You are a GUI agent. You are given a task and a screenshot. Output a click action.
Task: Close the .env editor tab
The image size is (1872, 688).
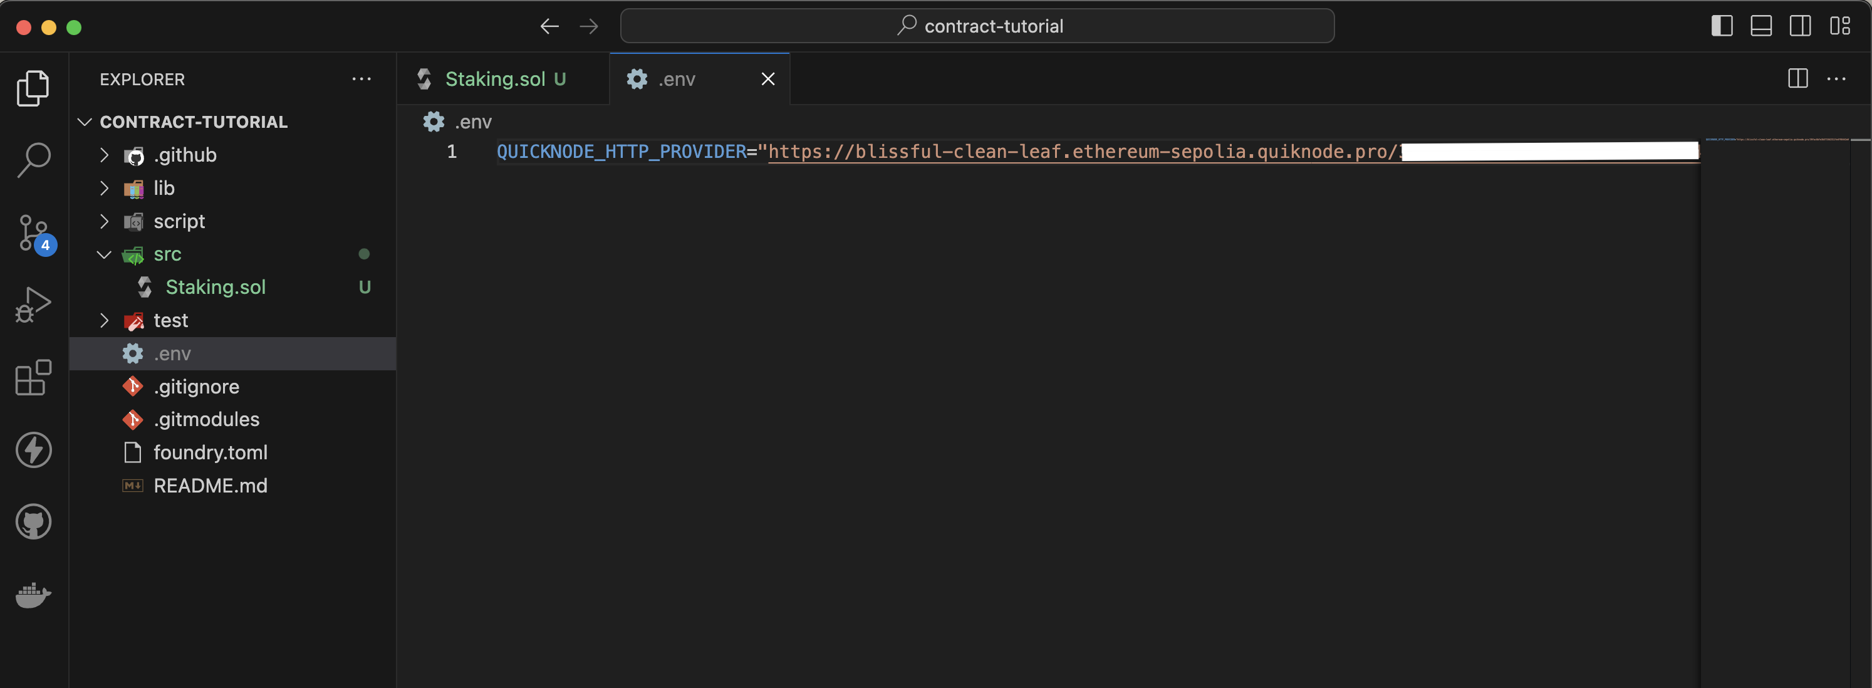point(767,79)
